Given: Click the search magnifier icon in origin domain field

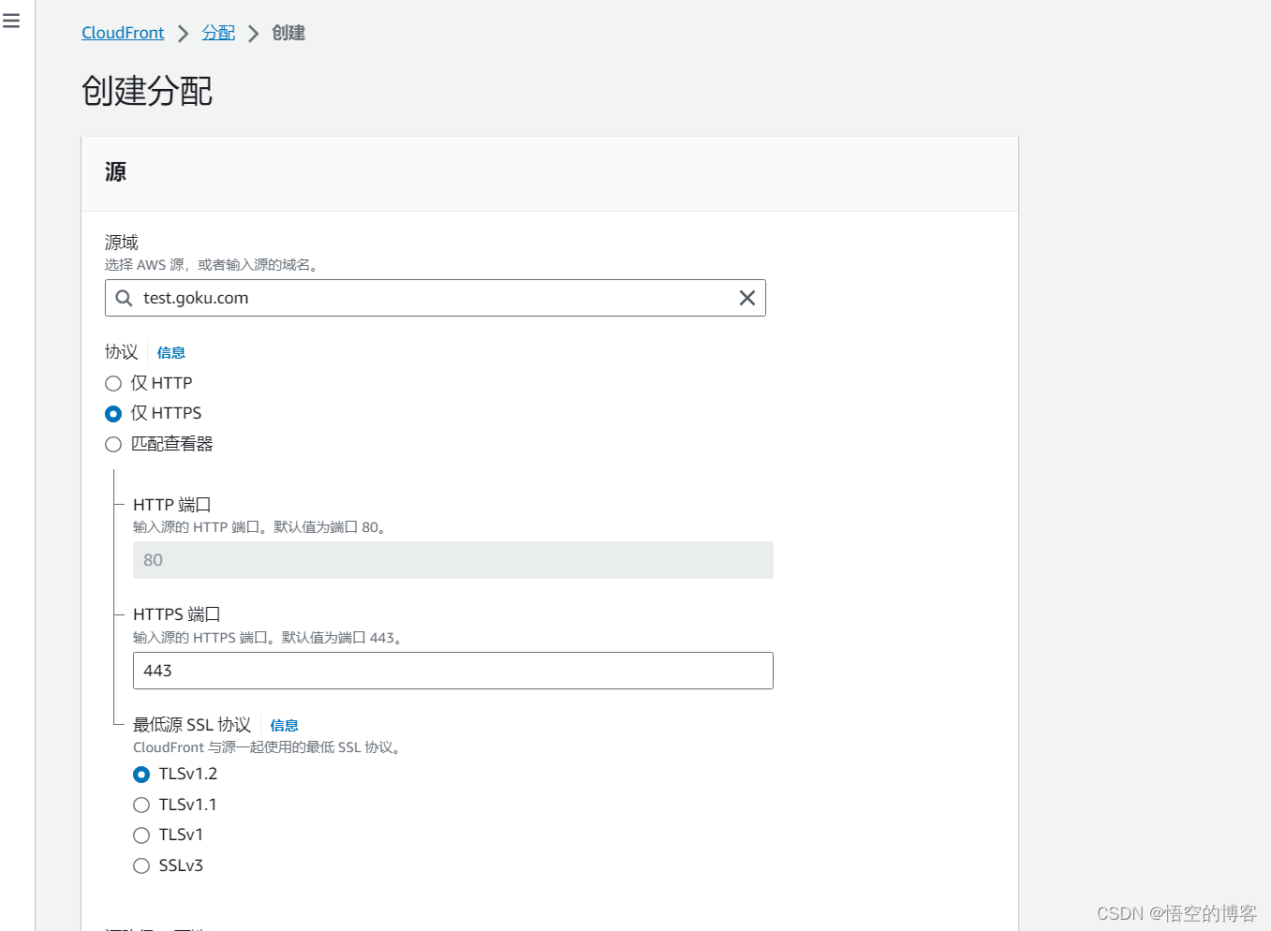Looking at the screenshot, I should [x=124, y=298].
